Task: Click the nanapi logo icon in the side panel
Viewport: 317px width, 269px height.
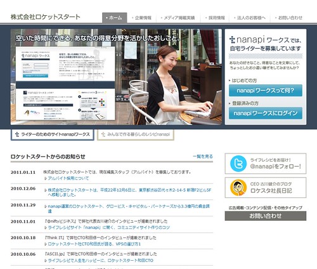Action: click(x=232, y=40)
